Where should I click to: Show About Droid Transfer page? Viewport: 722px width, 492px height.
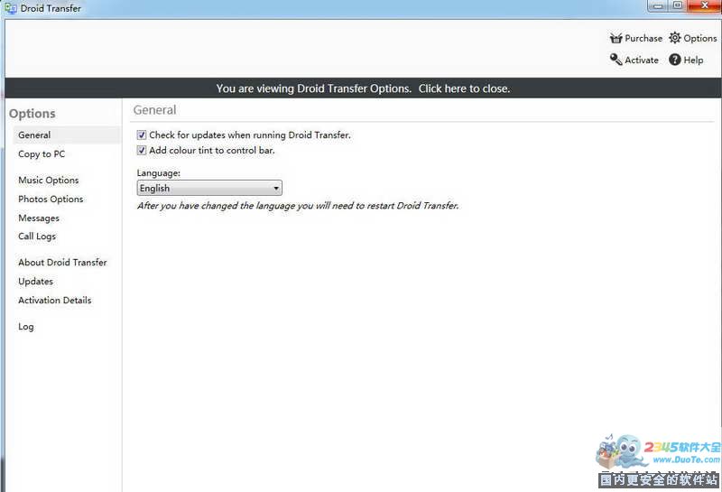click(62, 263)
